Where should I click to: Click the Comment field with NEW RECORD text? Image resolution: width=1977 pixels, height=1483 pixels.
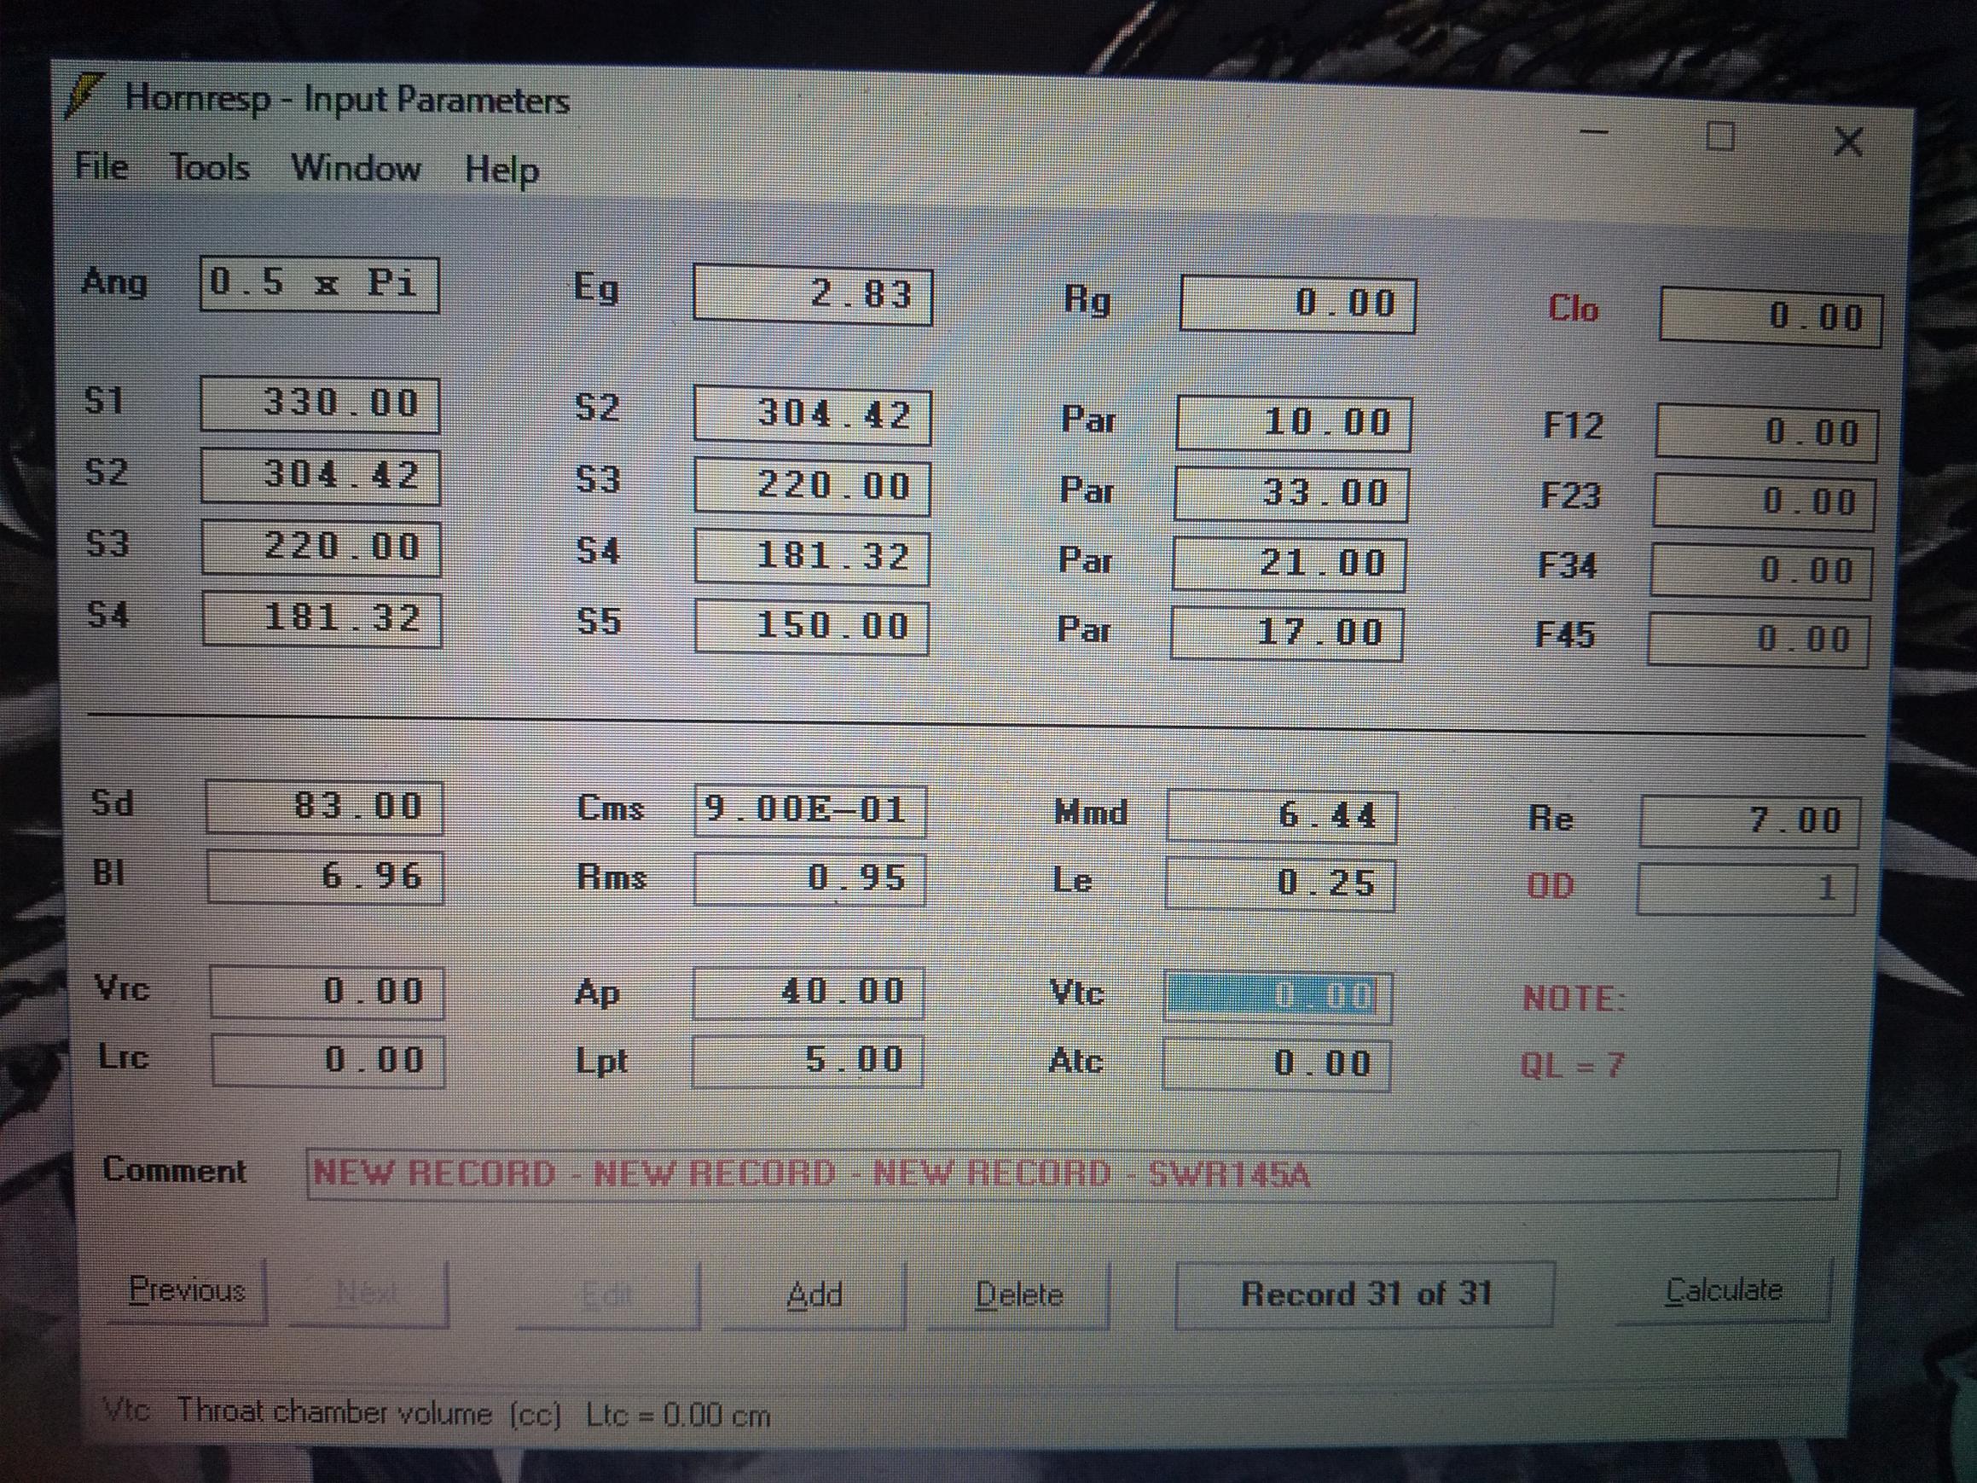coord(1073,1173)
